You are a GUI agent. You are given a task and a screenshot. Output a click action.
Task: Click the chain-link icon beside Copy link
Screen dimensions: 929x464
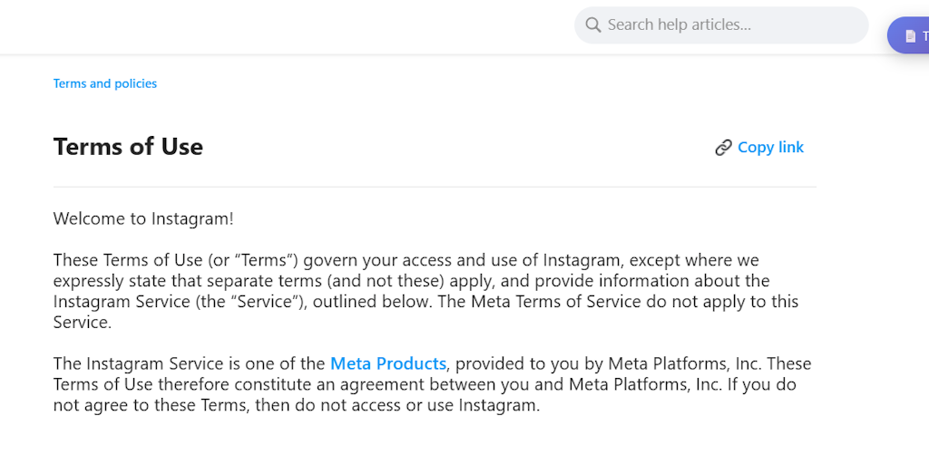723,148
